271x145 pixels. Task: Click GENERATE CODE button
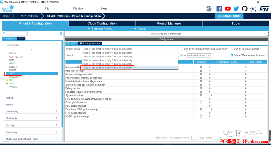click(229, 16)
